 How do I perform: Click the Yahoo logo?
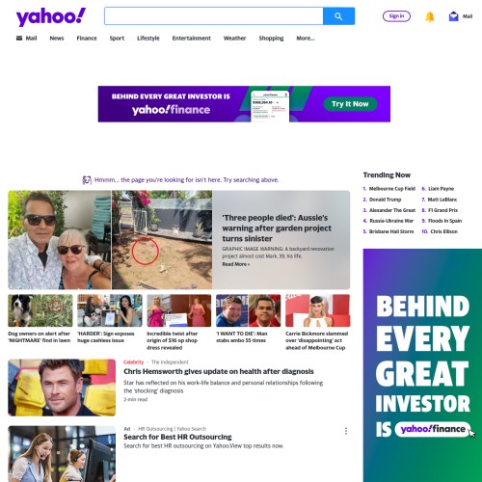click(x=51, y=16)
